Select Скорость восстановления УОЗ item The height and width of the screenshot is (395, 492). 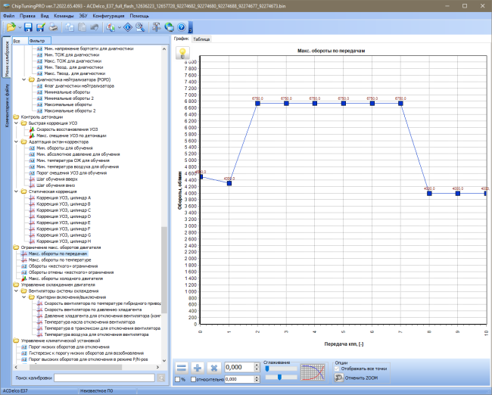(67, 129)
